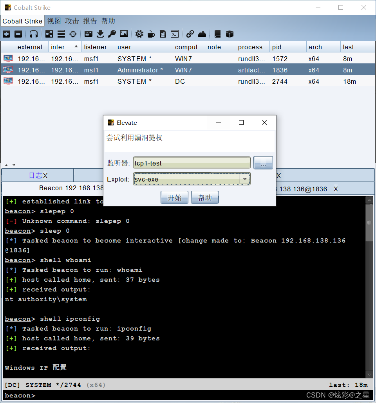Click the document Office macro icon
376x403 pixels.
[x=163, y=34]
